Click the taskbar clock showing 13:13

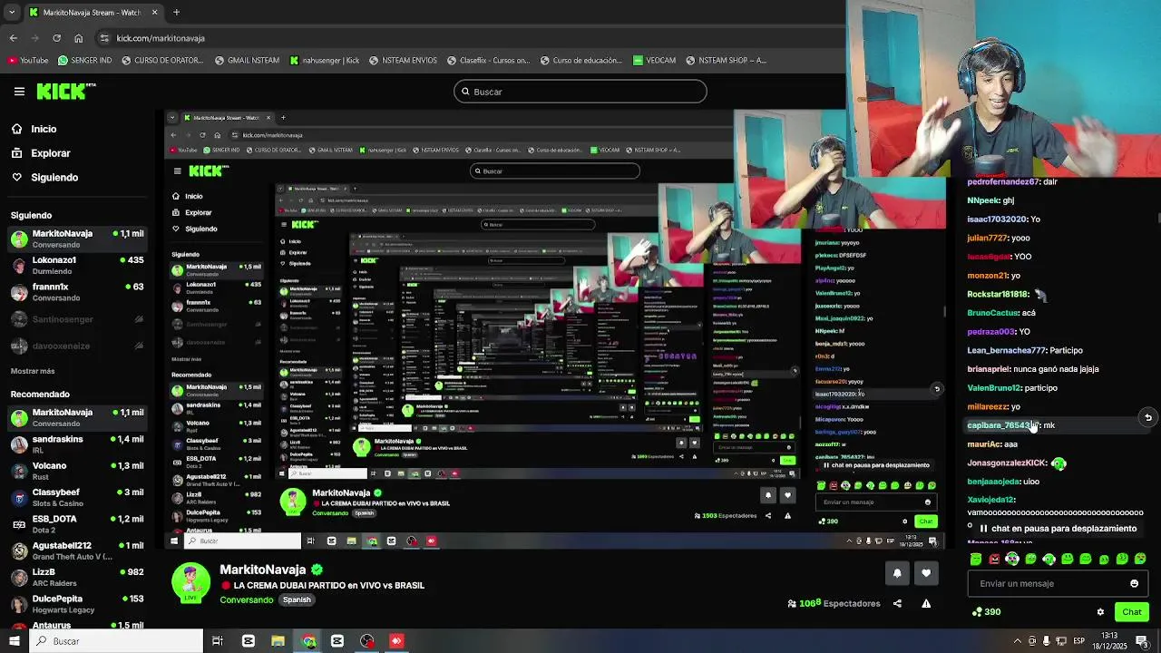[x=1109, y=641]
